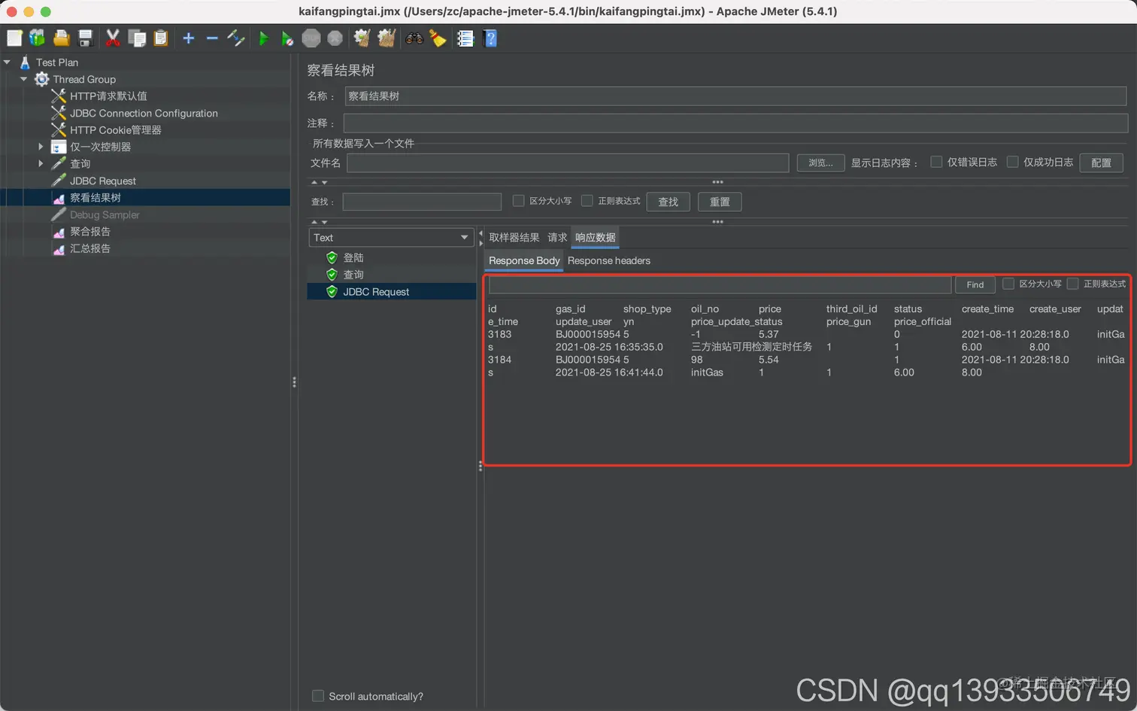
Task: Switch to 请求 tab
Action: (x=557, y=238)
